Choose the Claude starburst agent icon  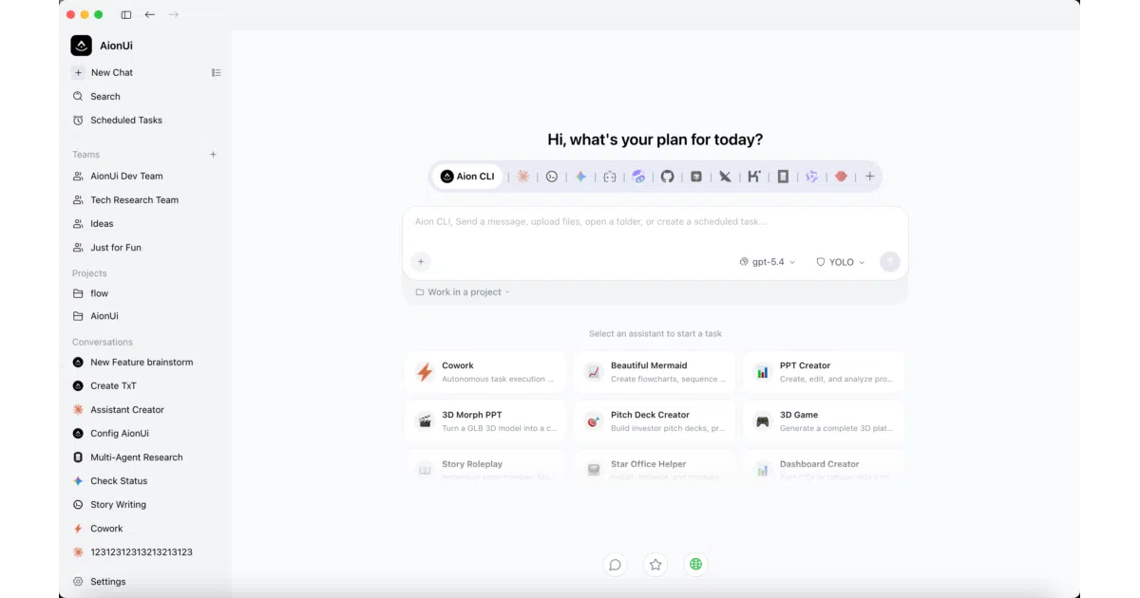pyautogui.click(x=522, y=177)
